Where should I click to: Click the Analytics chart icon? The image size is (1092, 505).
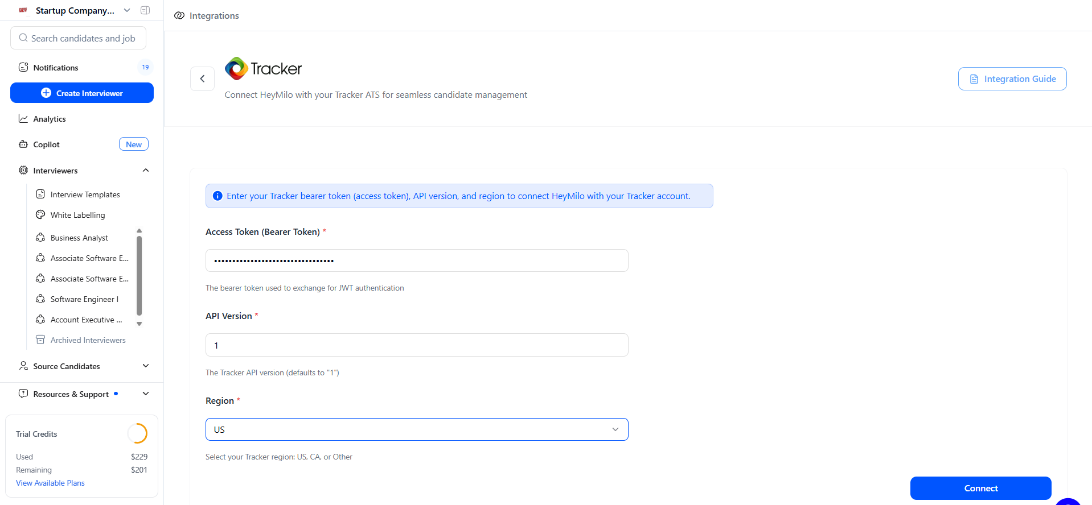pos(23,119)
